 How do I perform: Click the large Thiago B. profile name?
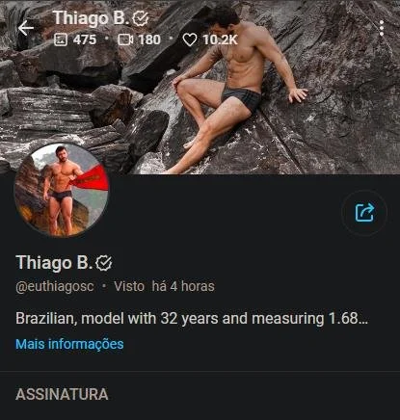pos(54,263)
